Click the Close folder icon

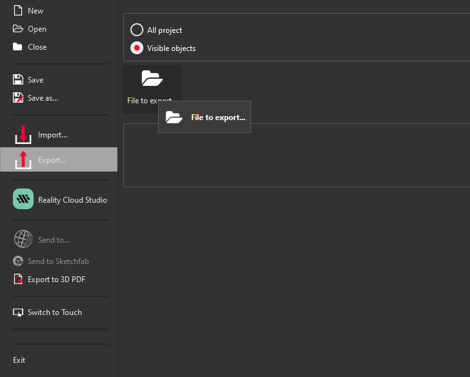coord(17,46)
